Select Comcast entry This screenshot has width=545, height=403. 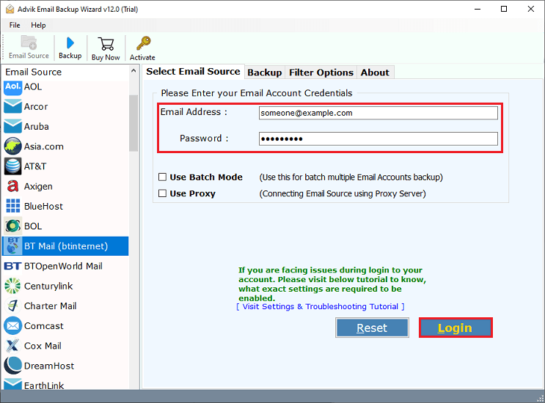point(44,326)
